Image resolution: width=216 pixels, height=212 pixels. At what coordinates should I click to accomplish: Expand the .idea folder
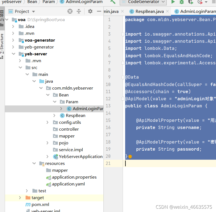(x=13, y=26)
